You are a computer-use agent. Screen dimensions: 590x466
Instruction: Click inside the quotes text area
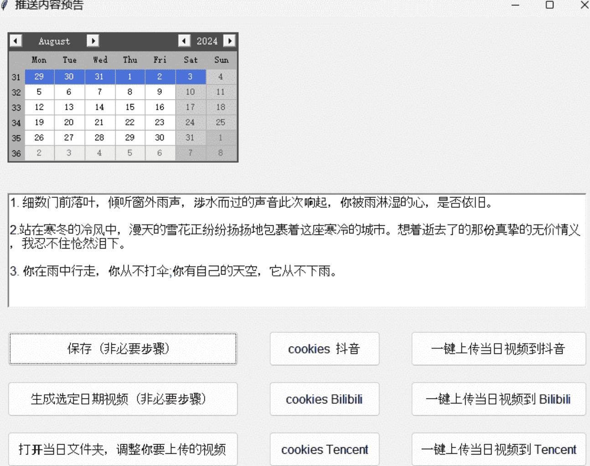(297, 250)
